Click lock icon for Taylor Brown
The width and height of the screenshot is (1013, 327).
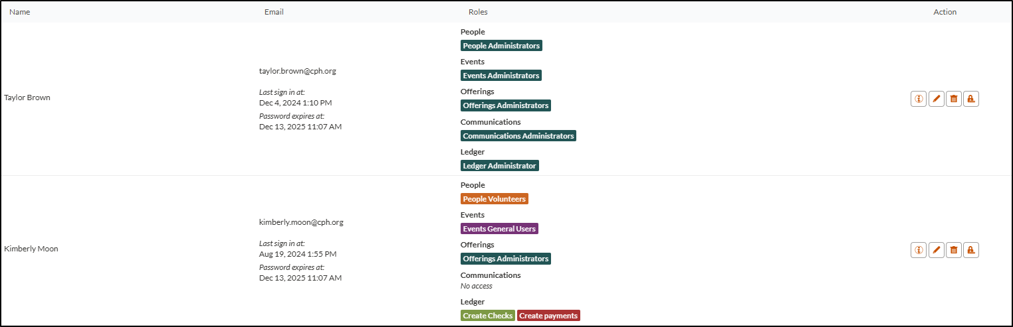point(971,99)
